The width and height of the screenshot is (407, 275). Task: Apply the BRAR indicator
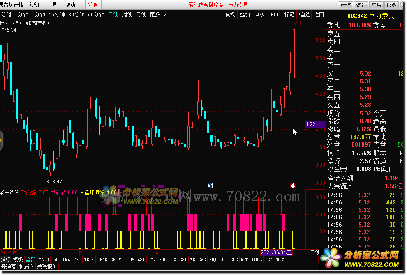[102, 259]
